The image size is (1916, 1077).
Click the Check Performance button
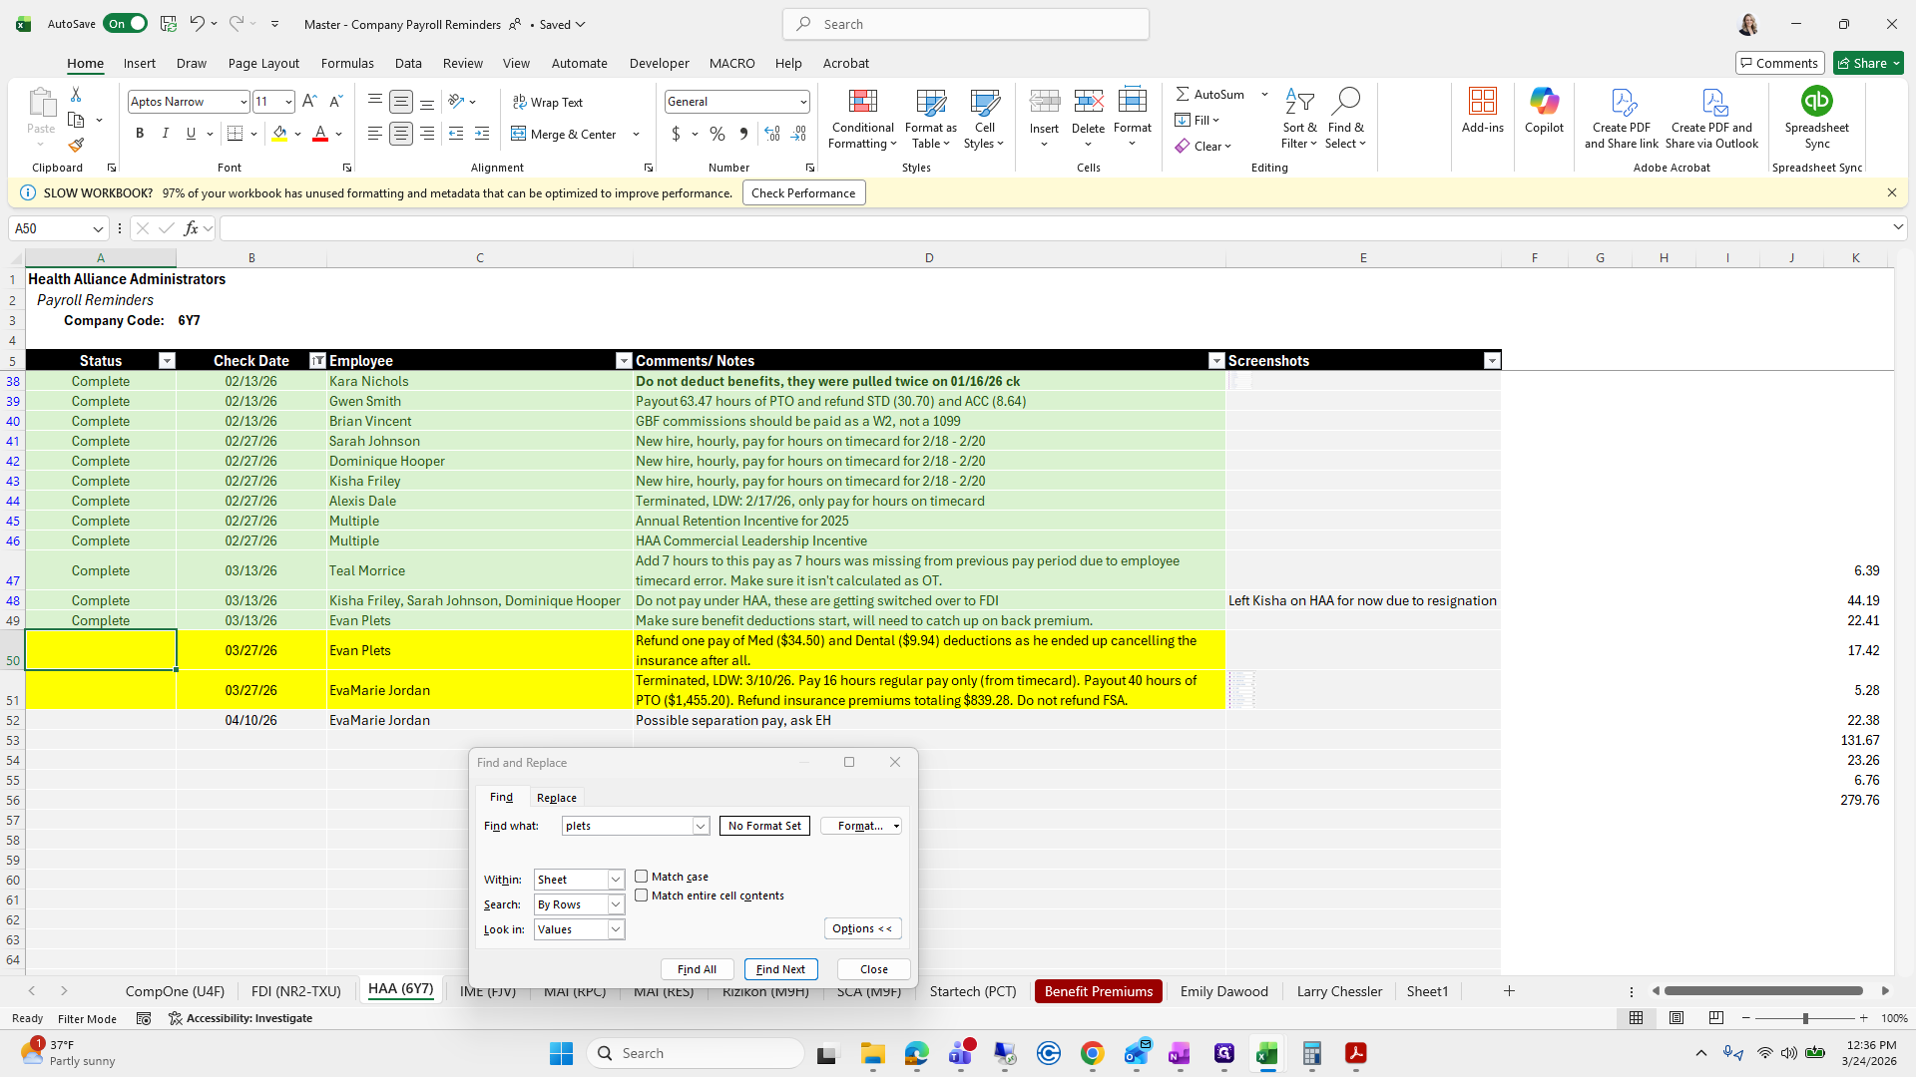click(803, 193)
